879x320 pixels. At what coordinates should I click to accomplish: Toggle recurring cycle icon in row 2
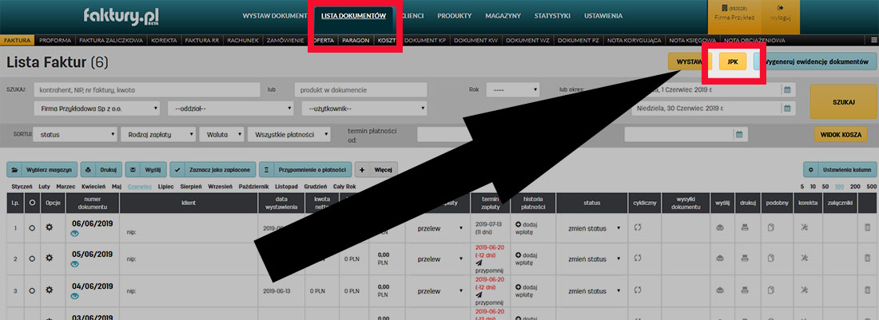tap(639, 259)
